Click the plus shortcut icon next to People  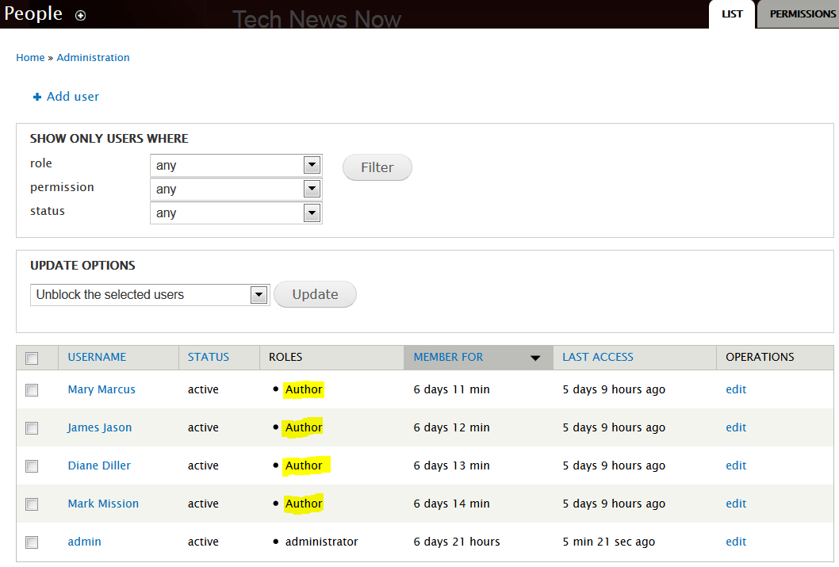[x=80, y=16]
